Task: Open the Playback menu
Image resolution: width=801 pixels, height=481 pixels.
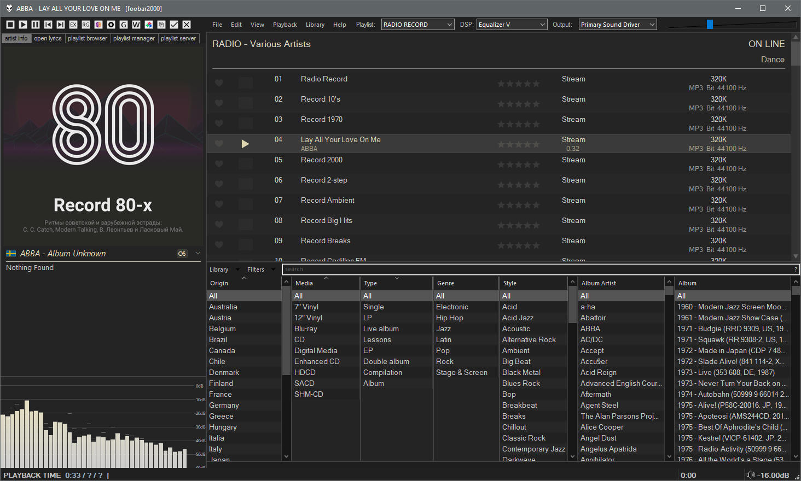Action: [285, 25]
